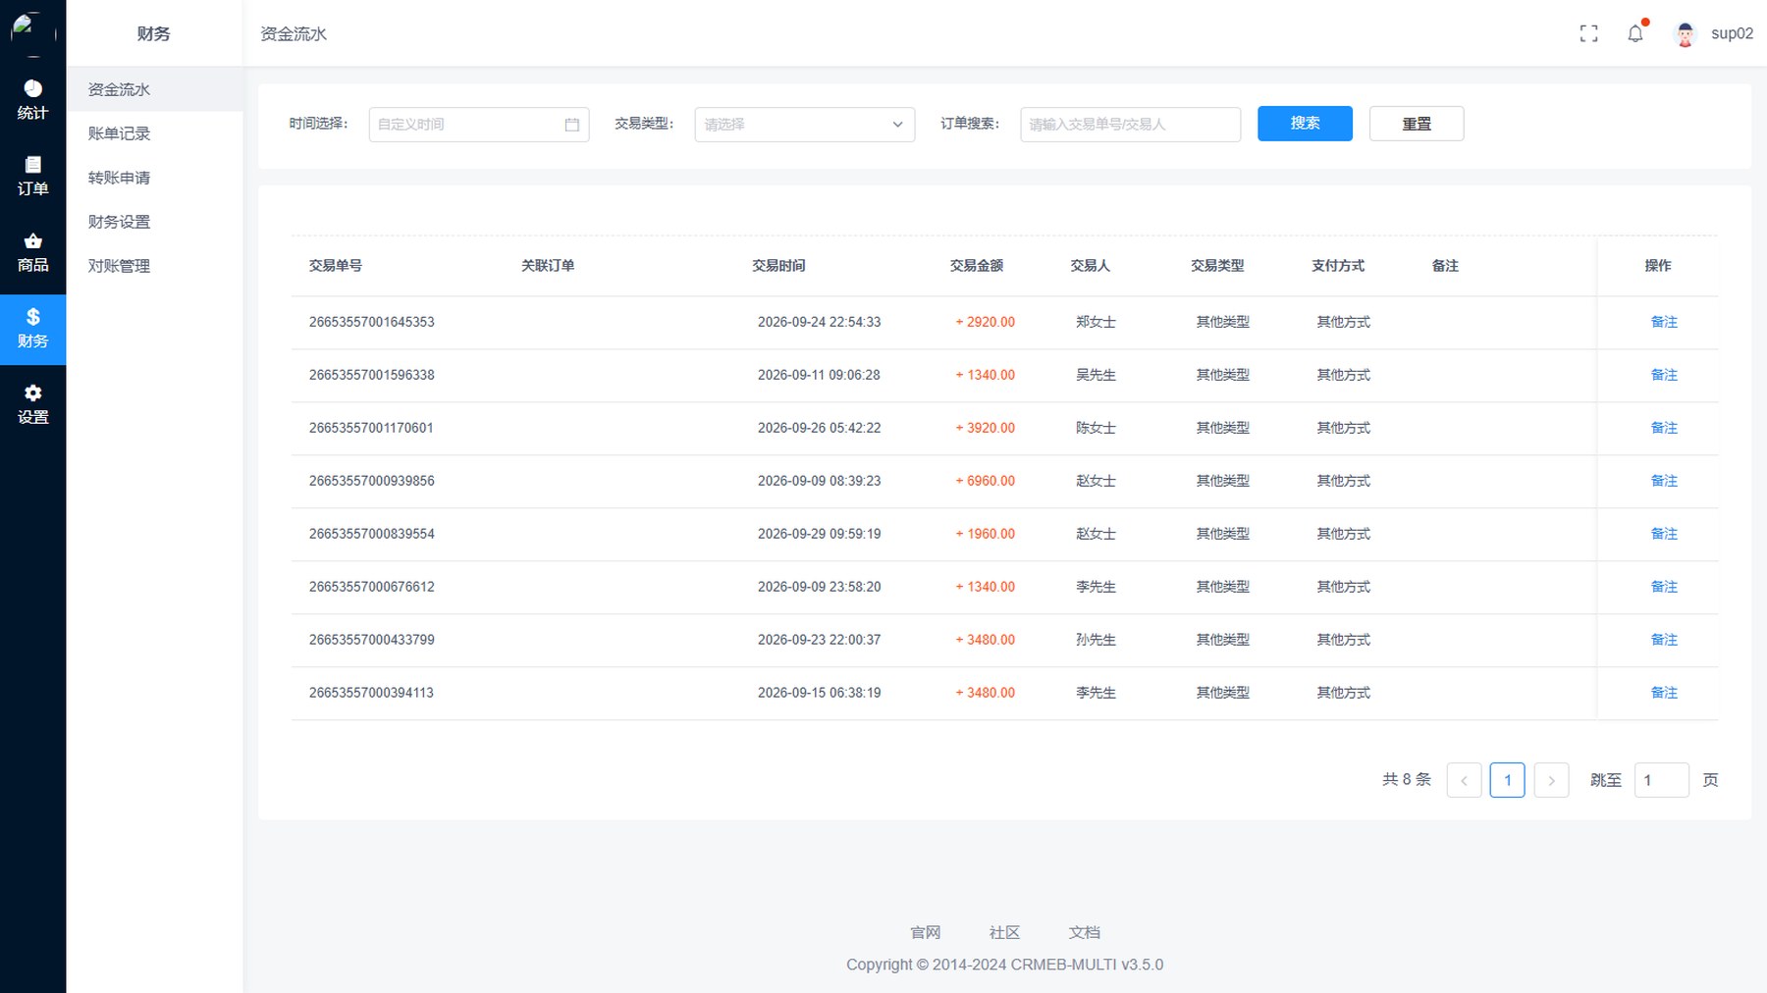1767x993 pixels.
Task: Go to 对账管理 menu item
Action: click(x=154, y=266)
